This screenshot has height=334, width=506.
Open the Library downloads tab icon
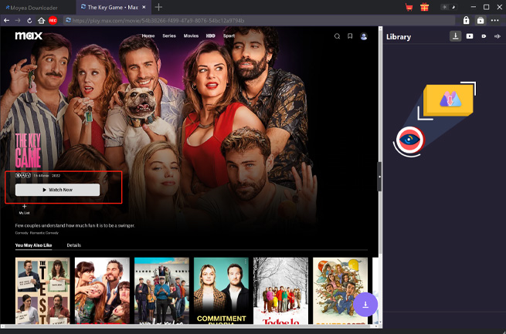point(456,36)
